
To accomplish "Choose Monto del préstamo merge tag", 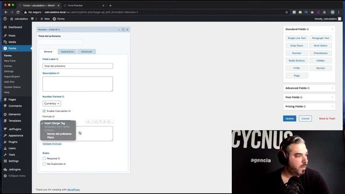I will click(x=59, y=134).
